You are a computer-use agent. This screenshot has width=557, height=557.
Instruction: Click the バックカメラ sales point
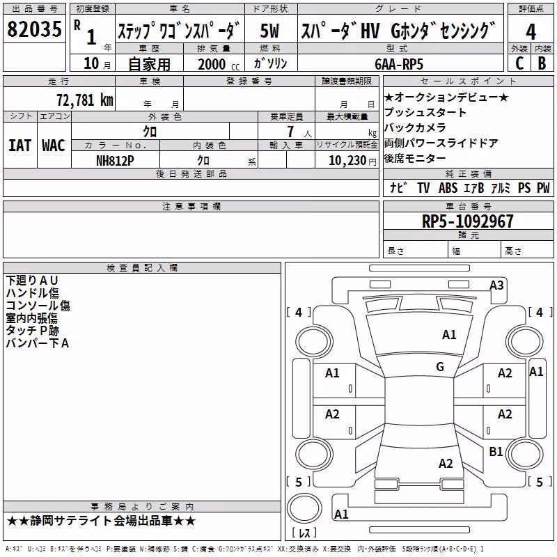tap(415, 127)
